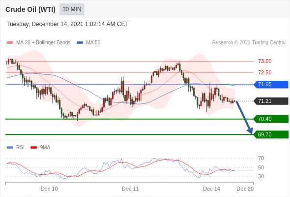Select the 71.95 blue pivot price tag
The image size is (290, 197).
point(271,85)
